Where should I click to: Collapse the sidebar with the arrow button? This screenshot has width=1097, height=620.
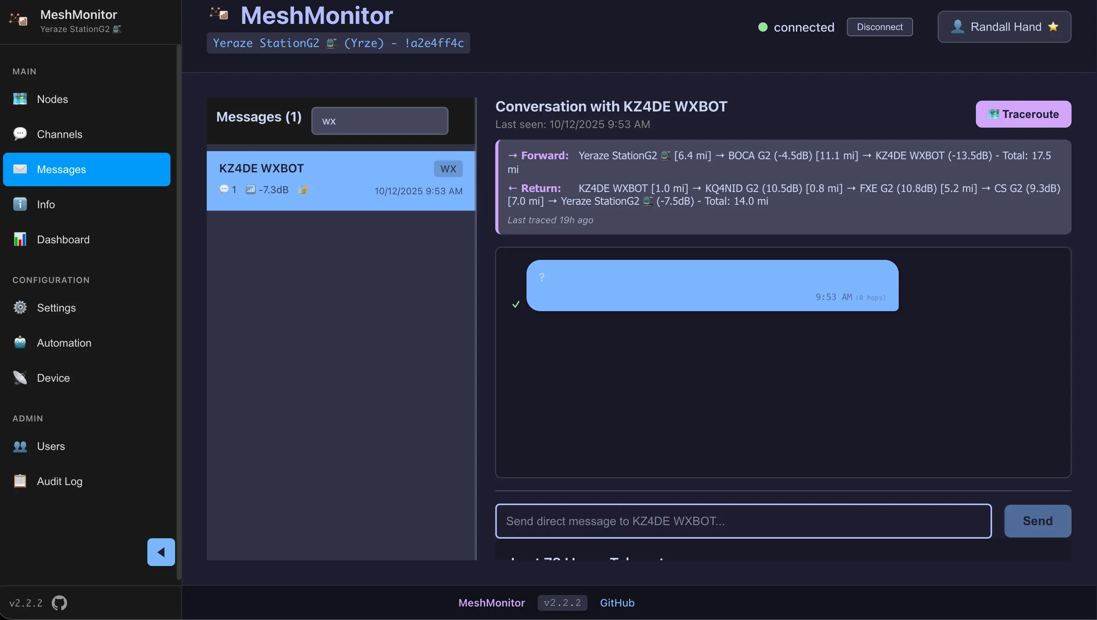160,552
